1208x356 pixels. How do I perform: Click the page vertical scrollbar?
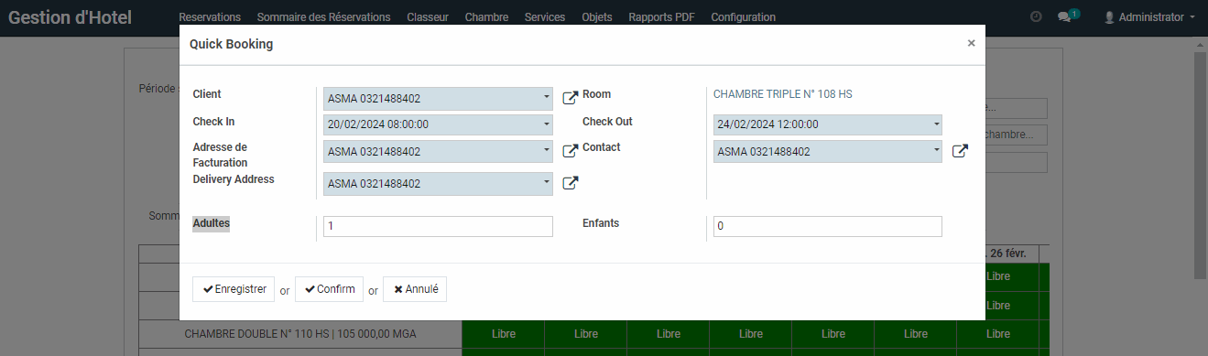coord(1200,165)
